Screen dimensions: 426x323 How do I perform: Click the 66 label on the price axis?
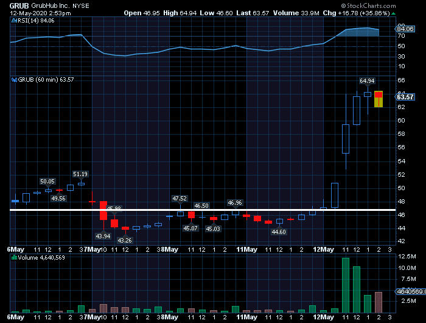point(402,80)
